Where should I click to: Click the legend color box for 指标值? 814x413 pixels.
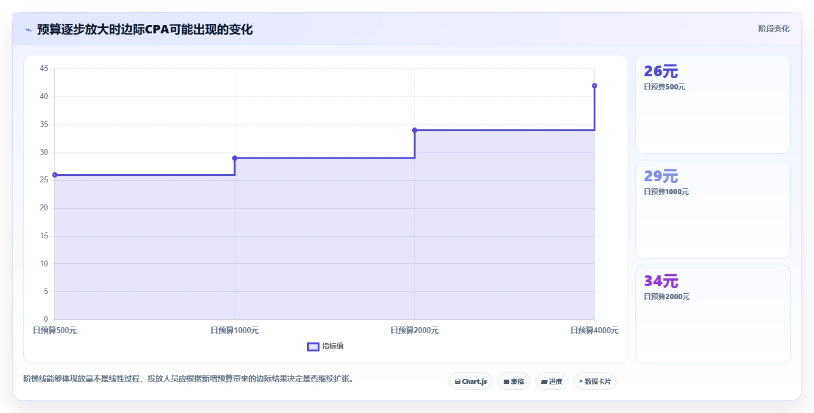[313, 347]
